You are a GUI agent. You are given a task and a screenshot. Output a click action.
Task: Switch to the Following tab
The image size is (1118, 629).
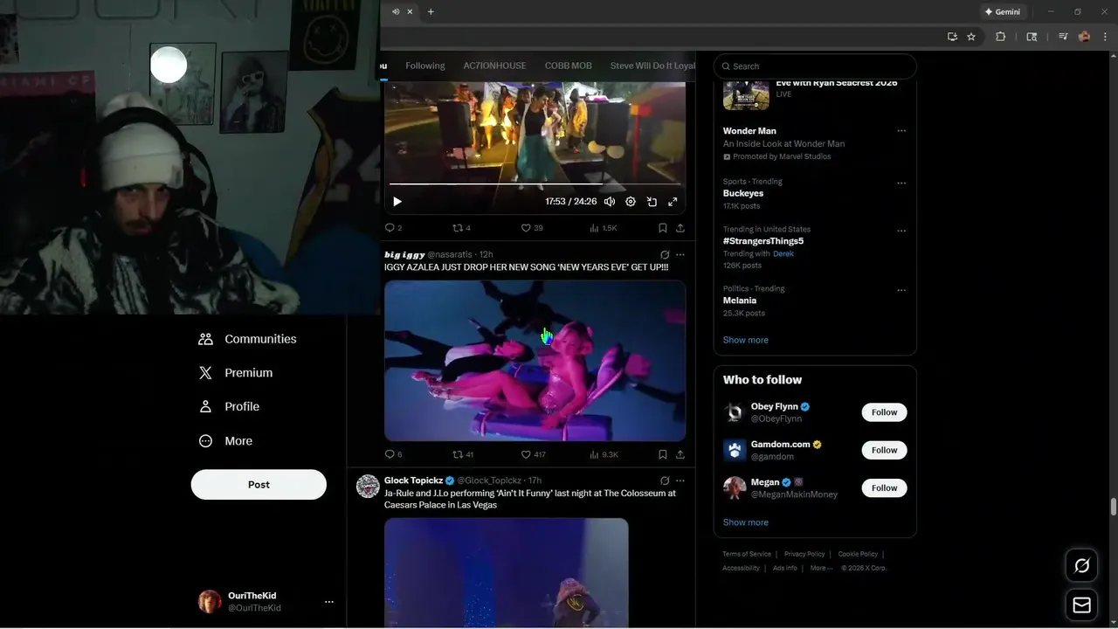click(425, 66)
